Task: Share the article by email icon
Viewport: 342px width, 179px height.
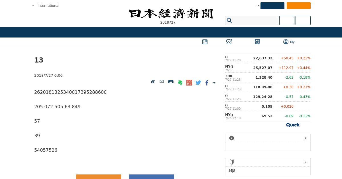Action: (162, 81)
